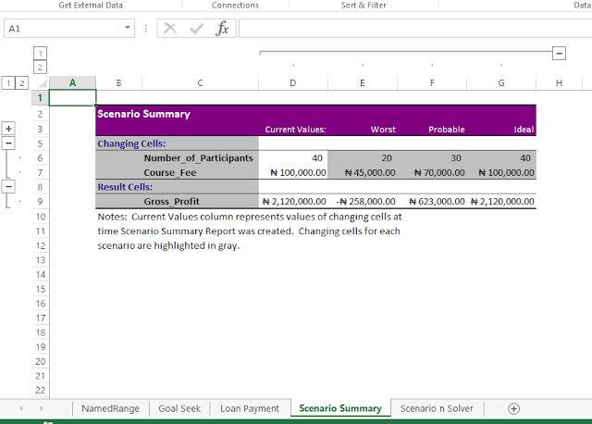Select Current Values course fee ₦ 100,000.00

[293, 173]
